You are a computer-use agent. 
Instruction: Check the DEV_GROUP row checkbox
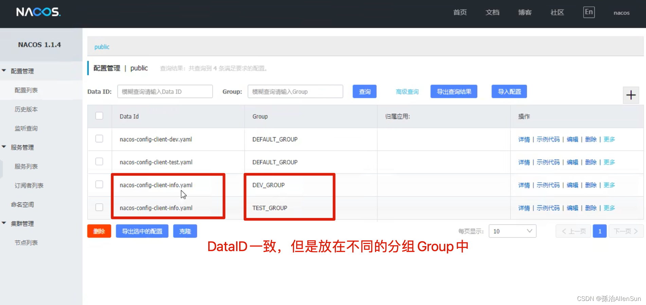point(99,184)
